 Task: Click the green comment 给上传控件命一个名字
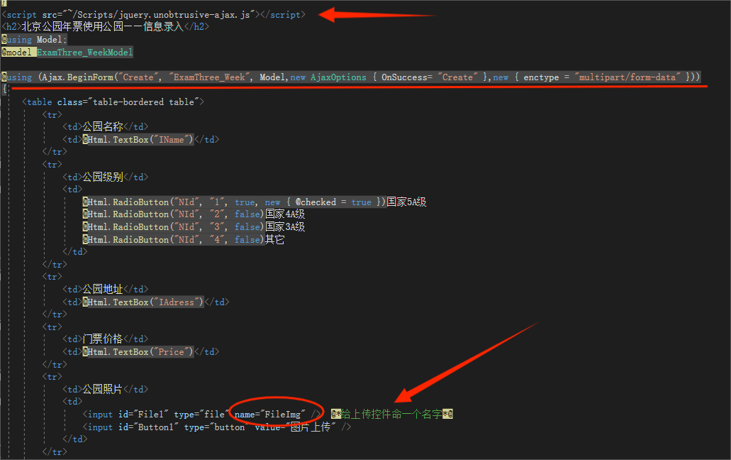(x=391, y=414)
